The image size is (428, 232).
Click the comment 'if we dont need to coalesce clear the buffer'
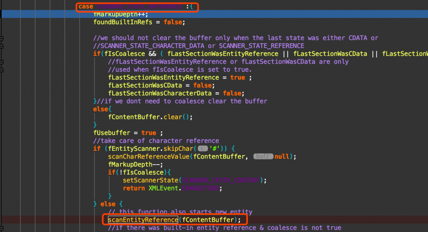click(182, 101)
